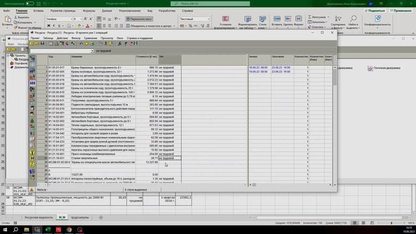Click the Decrease Font Size icon
The height and width of the screenshot is (234, 416).
91,19
